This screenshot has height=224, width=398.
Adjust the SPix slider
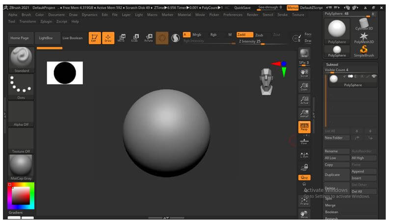304,63
